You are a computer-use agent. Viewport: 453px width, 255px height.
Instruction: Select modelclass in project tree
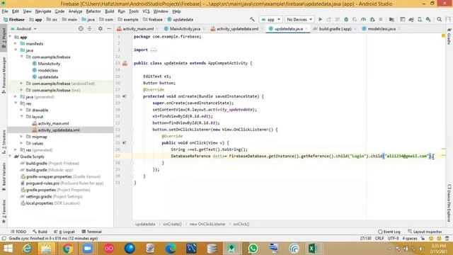[x=47, y=70]
